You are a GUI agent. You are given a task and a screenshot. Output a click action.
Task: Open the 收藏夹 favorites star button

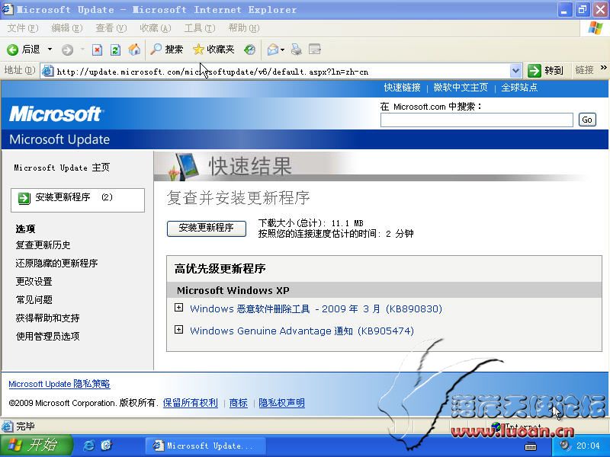[213, 50]
